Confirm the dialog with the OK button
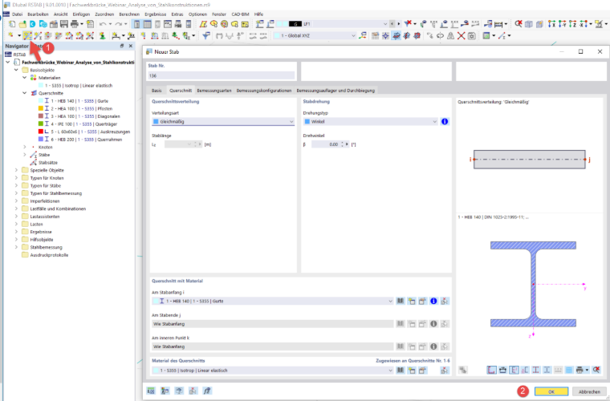Image resolution: width=610 pixels, height=401 pixels. click(x=551, y=391)
